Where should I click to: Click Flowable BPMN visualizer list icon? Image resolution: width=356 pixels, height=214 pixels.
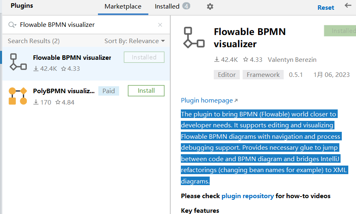[x=18, y=62]
